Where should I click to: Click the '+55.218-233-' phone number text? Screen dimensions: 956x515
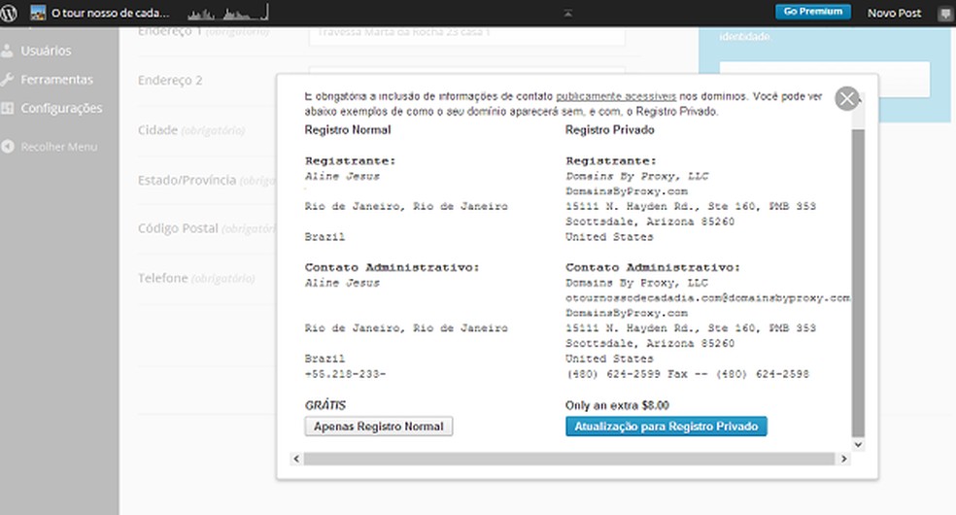(345, 373)
